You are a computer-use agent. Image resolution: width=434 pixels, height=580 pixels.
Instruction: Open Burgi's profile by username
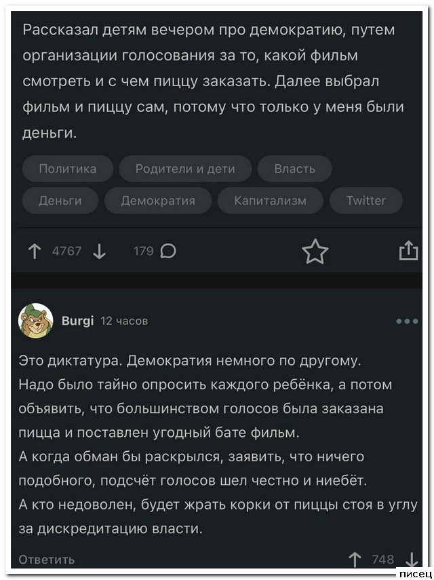78,321
